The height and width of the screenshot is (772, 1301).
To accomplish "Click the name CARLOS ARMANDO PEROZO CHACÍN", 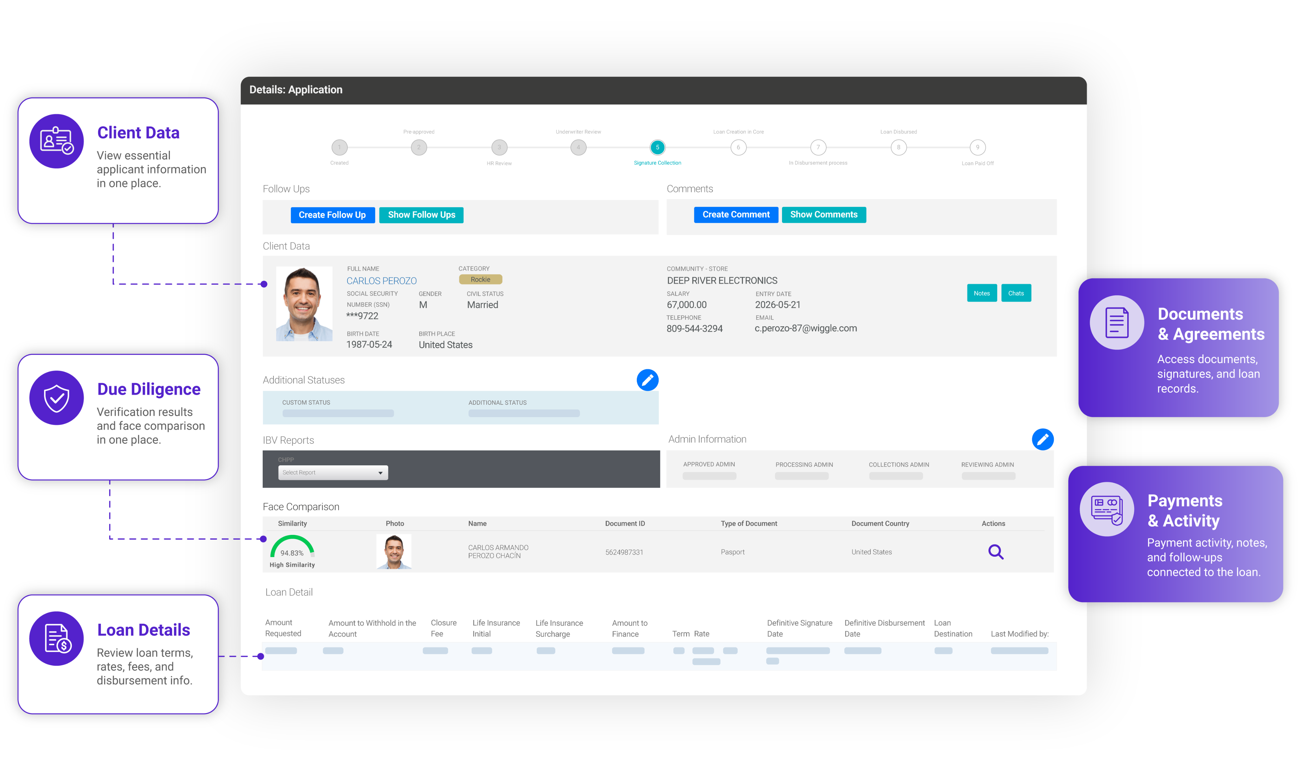I will tap(498, 551).
